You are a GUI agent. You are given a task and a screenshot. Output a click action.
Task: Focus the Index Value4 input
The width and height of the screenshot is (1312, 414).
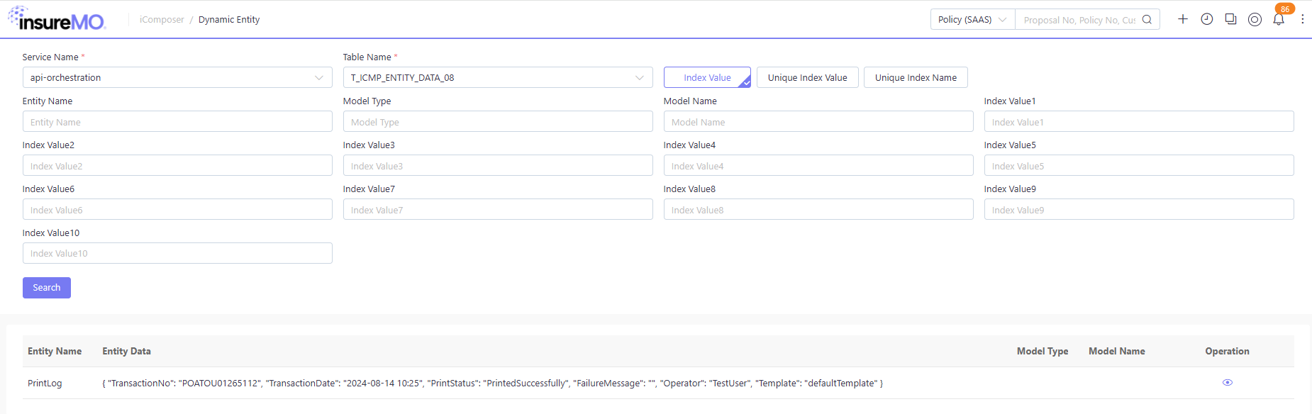point(818,165)
